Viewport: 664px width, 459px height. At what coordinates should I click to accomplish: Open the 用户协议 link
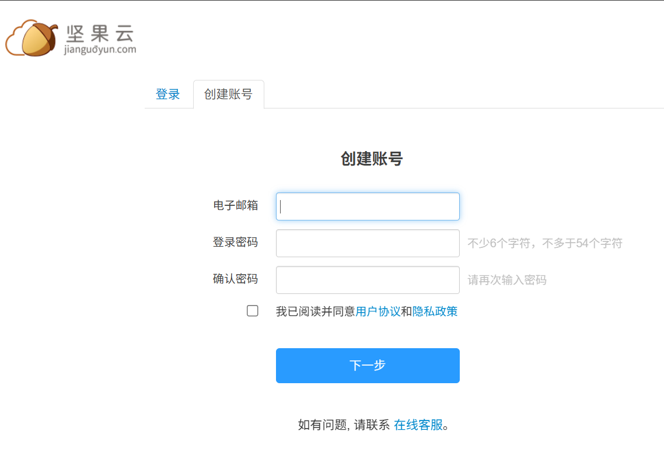point(378,311)
